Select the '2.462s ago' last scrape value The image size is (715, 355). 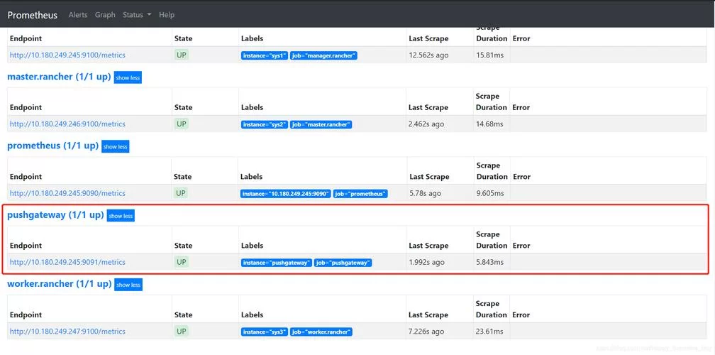point(426,124)
